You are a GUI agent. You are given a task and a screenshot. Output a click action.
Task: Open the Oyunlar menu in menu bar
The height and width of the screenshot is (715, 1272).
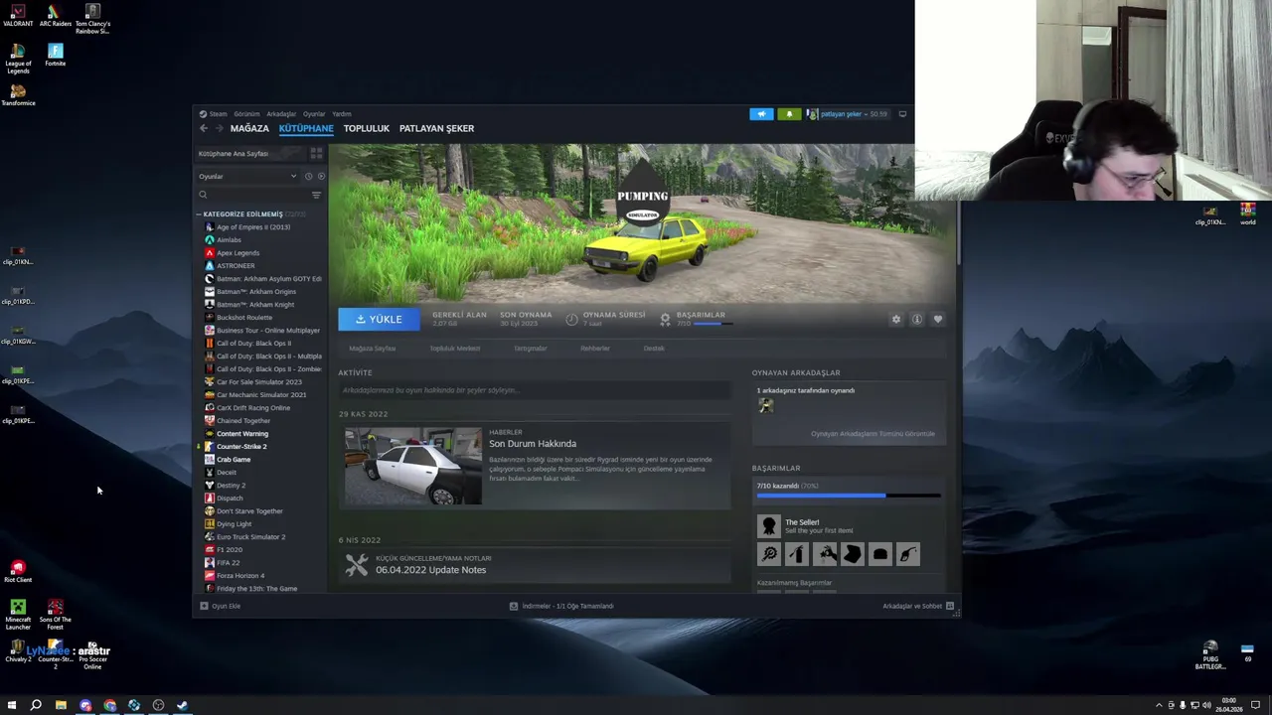click(314, 114)
